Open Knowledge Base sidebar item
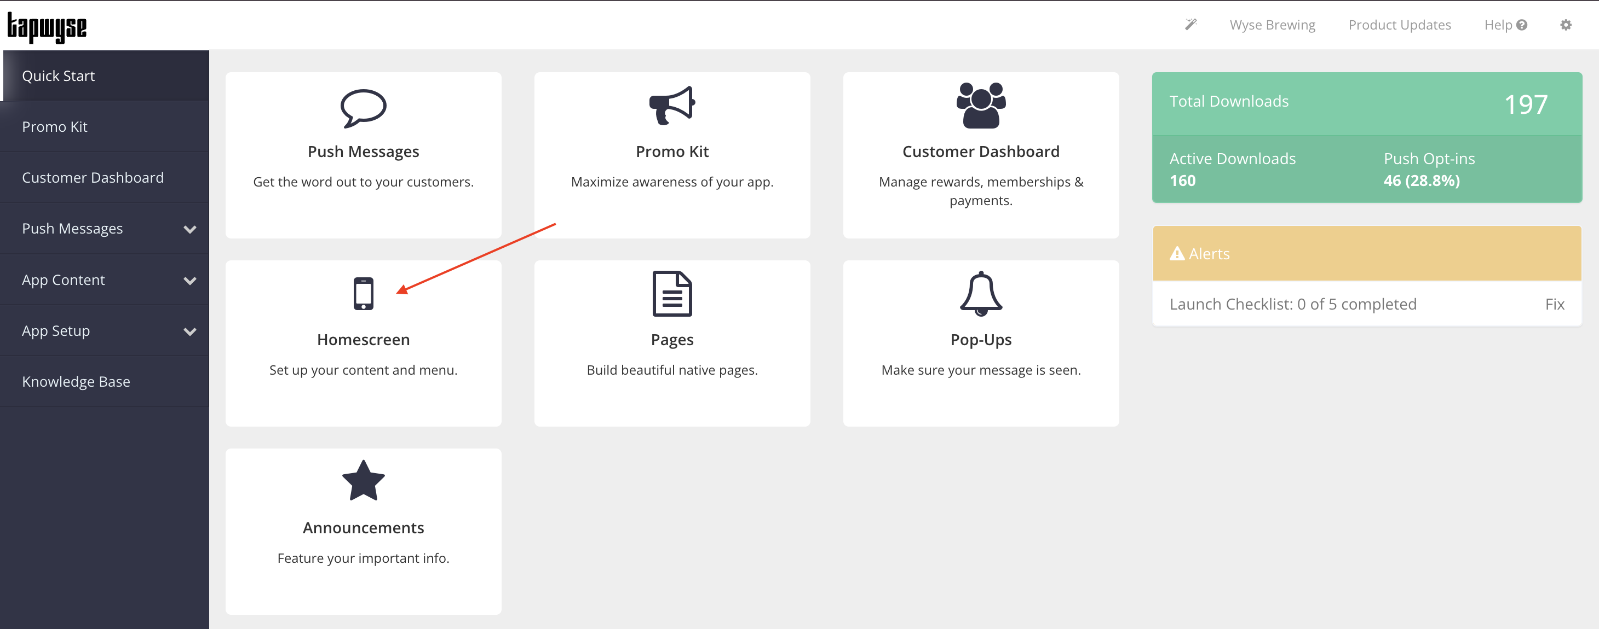Viewport: 1599px width, 629px height. pos(76,382)
